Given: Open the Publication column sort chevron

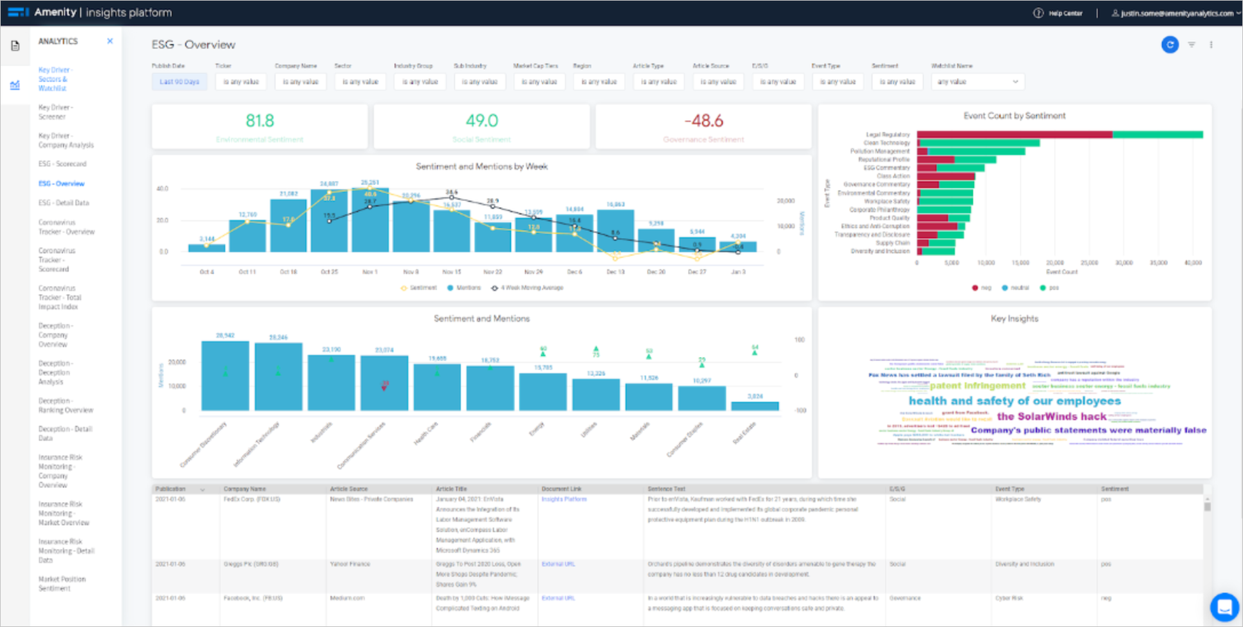Looking at the screenshot, I should [x=203, y=488].
